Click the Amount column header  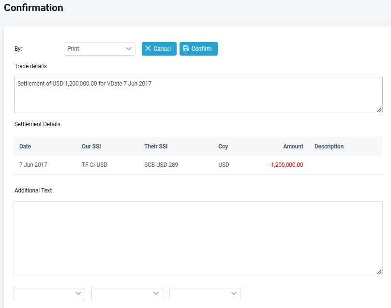pyautogui.click(x=293, y=147)
